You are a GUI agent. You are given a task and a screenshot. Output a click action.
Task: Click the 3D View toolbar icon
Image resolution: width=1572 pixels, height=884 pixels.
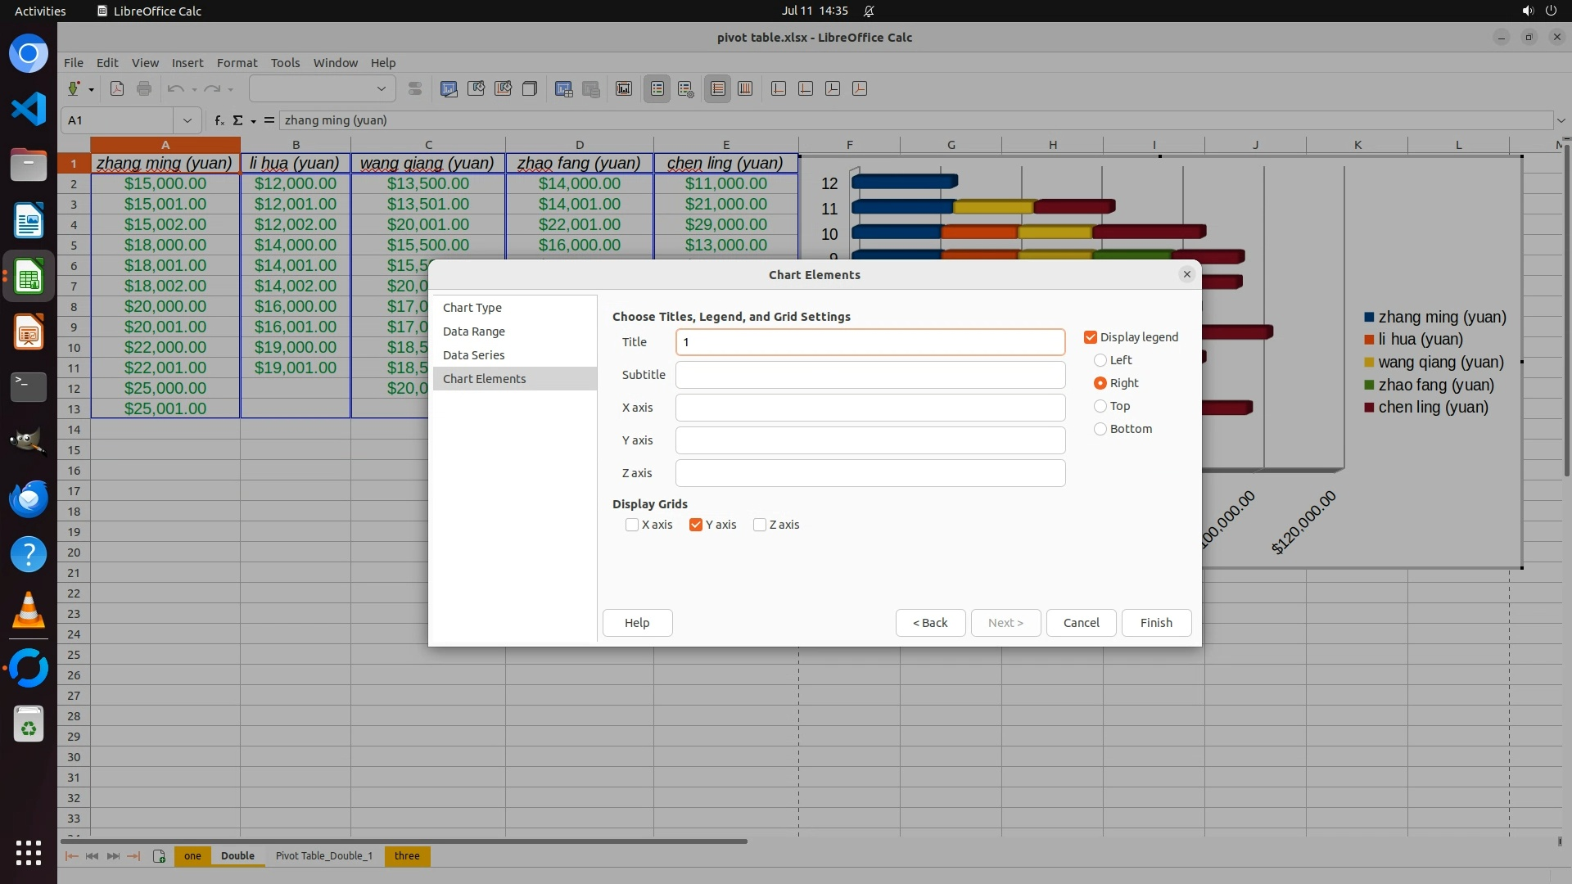click(x=530, y=89)
